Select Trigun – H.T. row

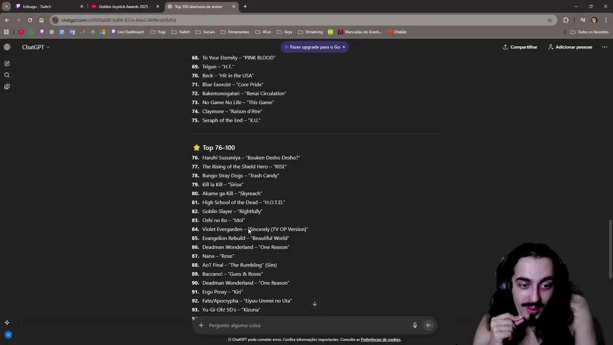click(x=213, y=67)
